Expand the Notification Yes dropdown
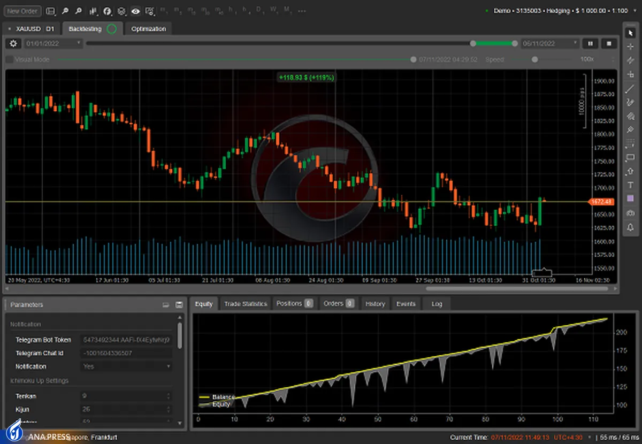Image resolution: width=642 pixels, height=444 pixels. 126,366
